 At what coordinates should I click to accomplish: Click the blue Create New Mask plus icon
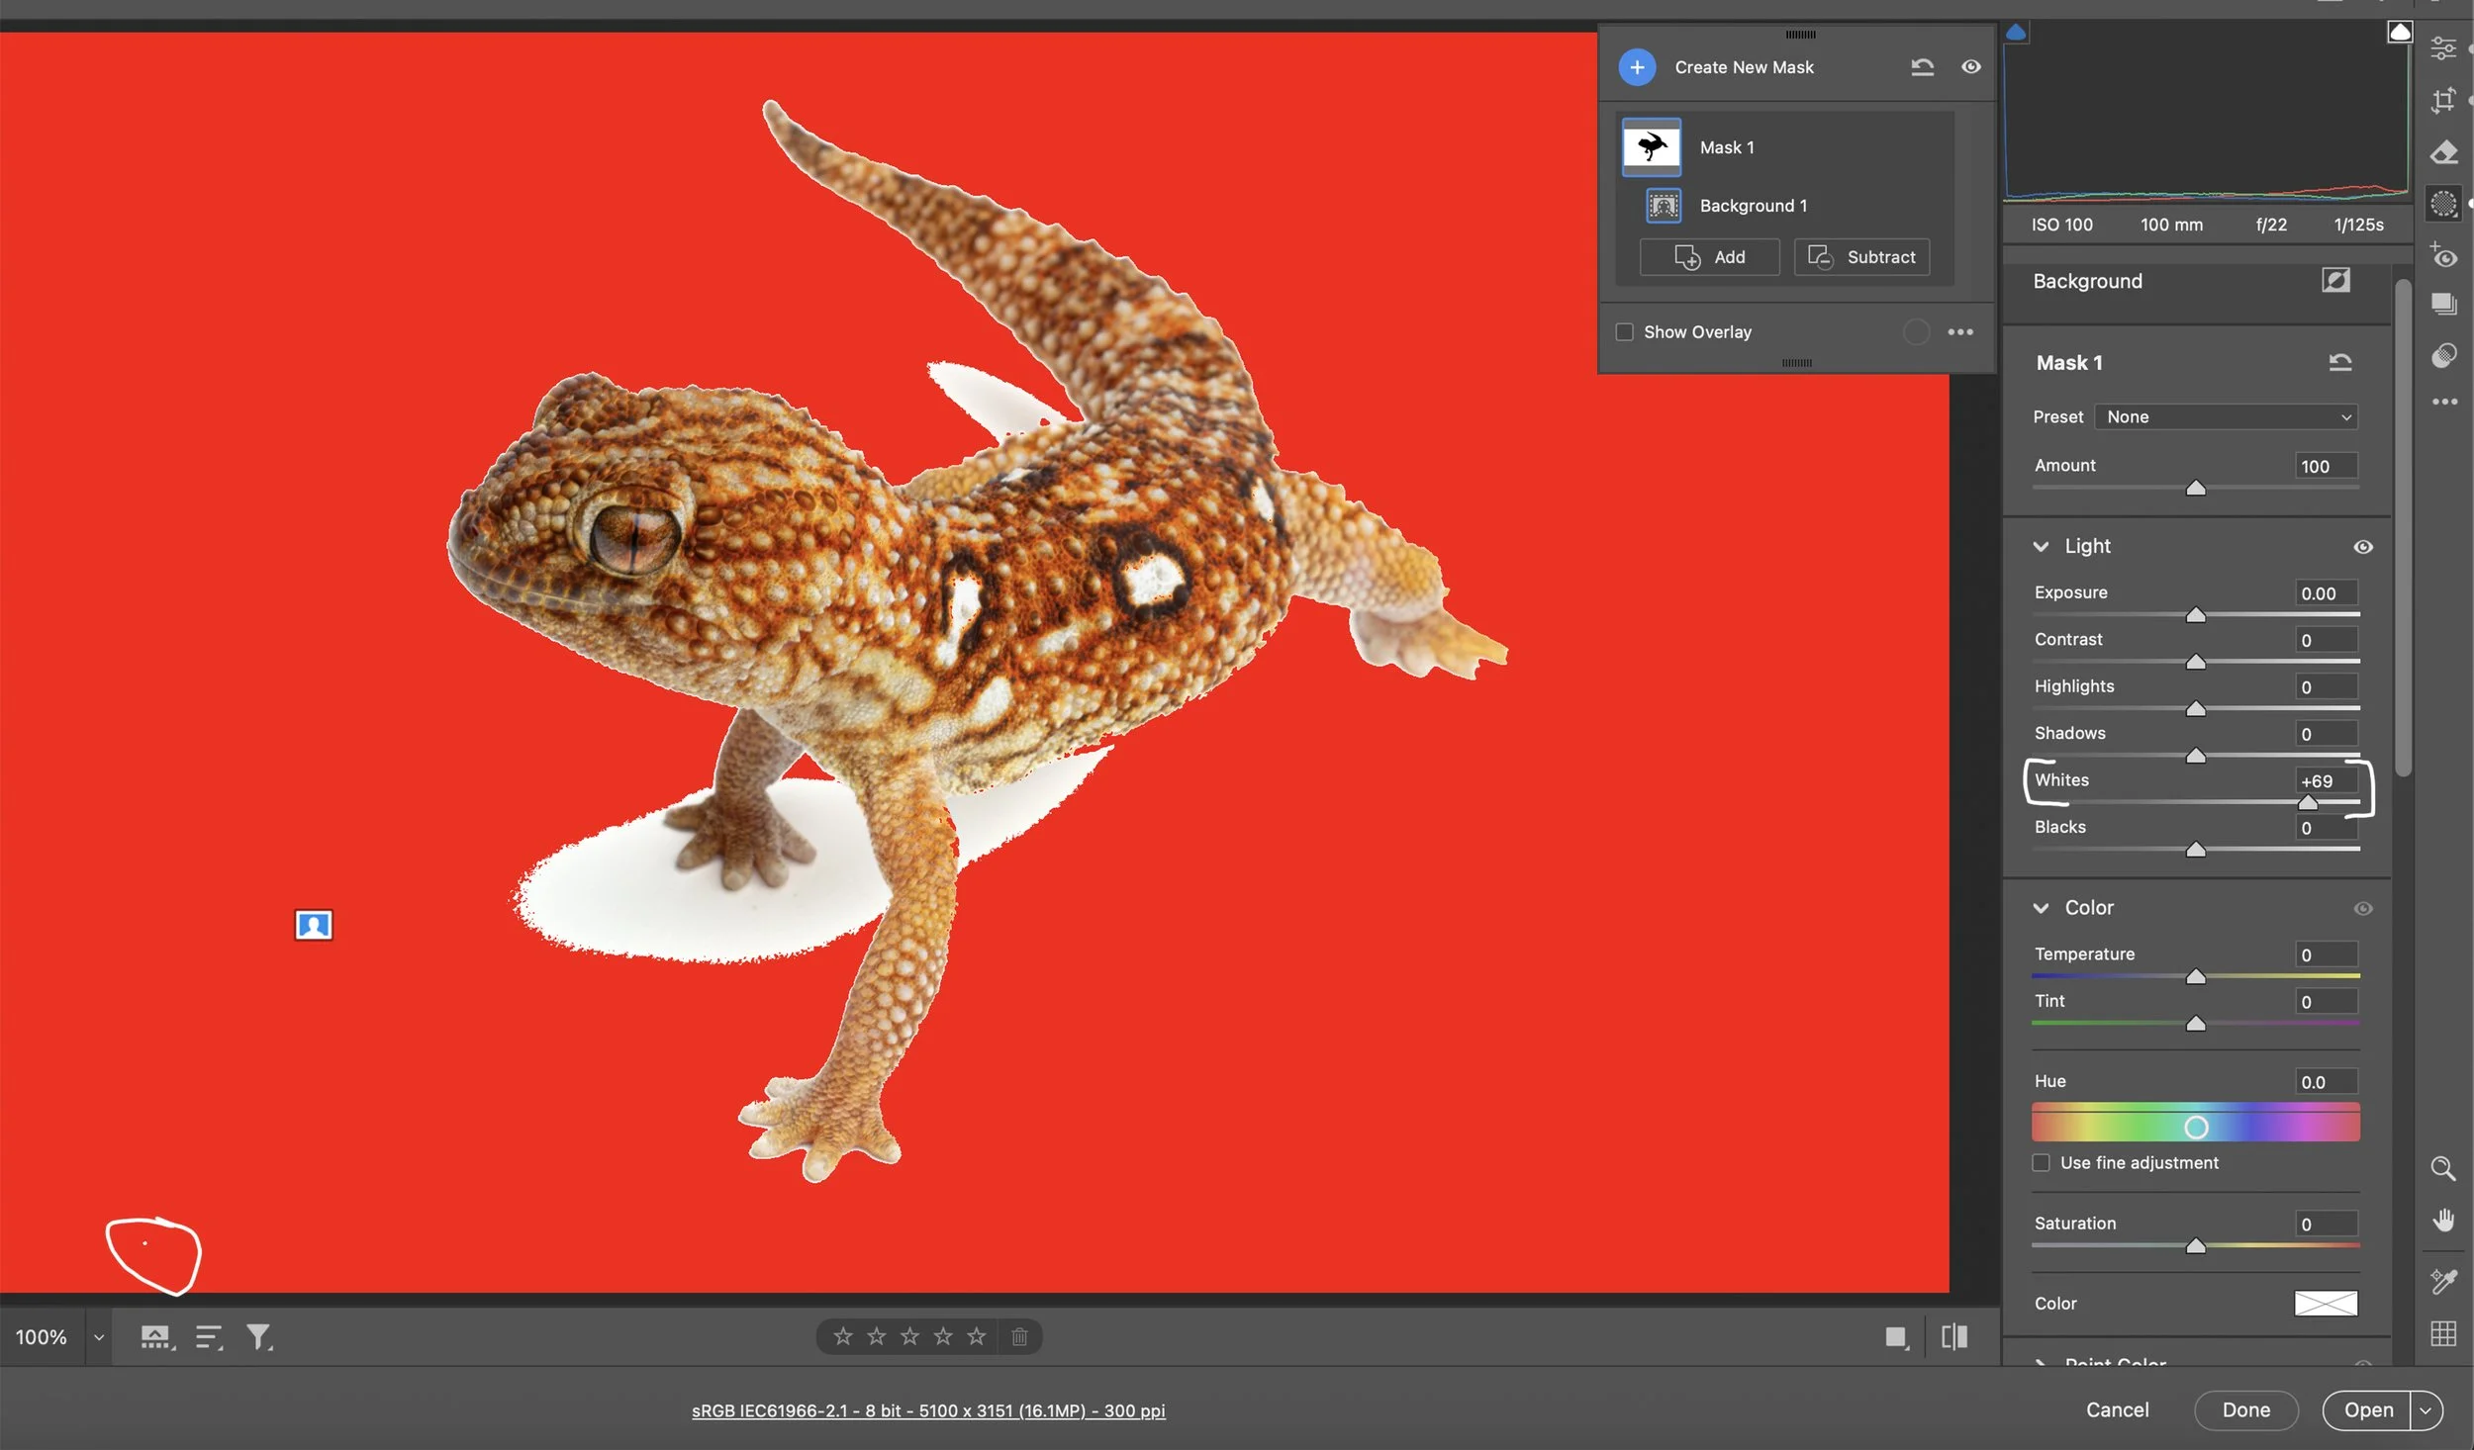[1637, 67]
